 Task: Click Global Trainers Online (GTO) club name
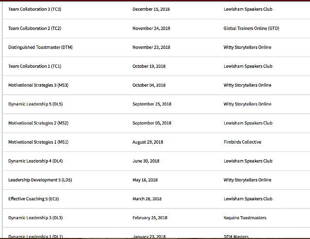point(251,28)
